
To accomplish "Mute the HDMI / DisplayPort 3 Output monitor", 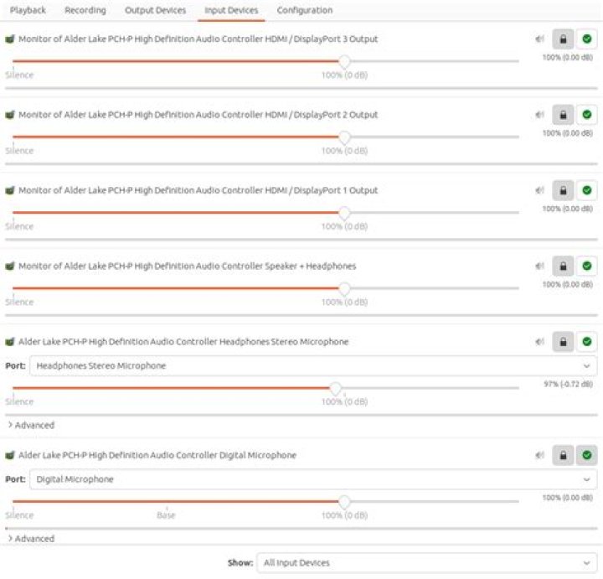I will [539, 39].
